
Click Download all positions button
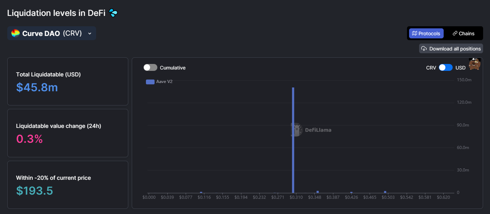pos(451,49)
